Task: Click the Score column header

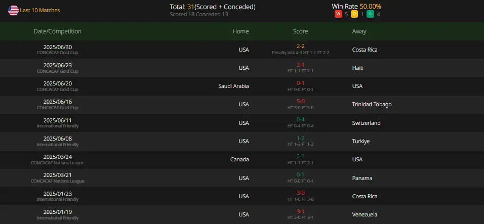Action: tap(300, 31)
